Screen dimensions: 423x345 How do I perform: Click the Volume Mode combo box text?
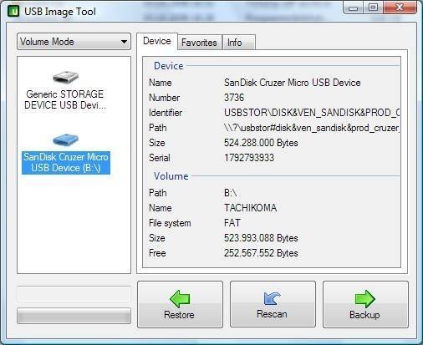click(x=47, y=42)
